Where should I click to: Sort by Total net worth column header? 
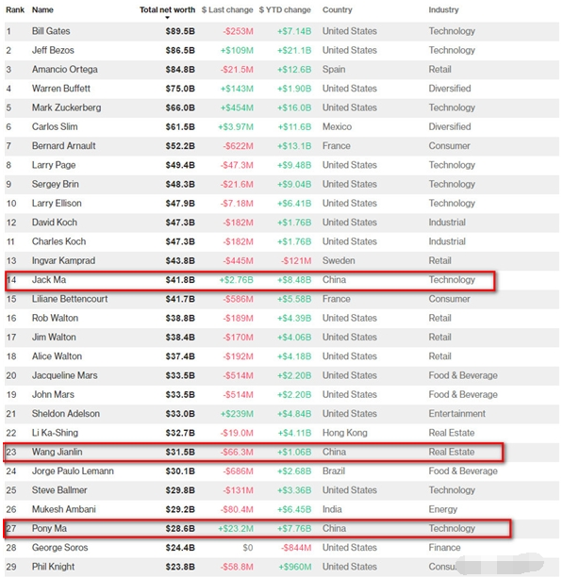(167, 10)
